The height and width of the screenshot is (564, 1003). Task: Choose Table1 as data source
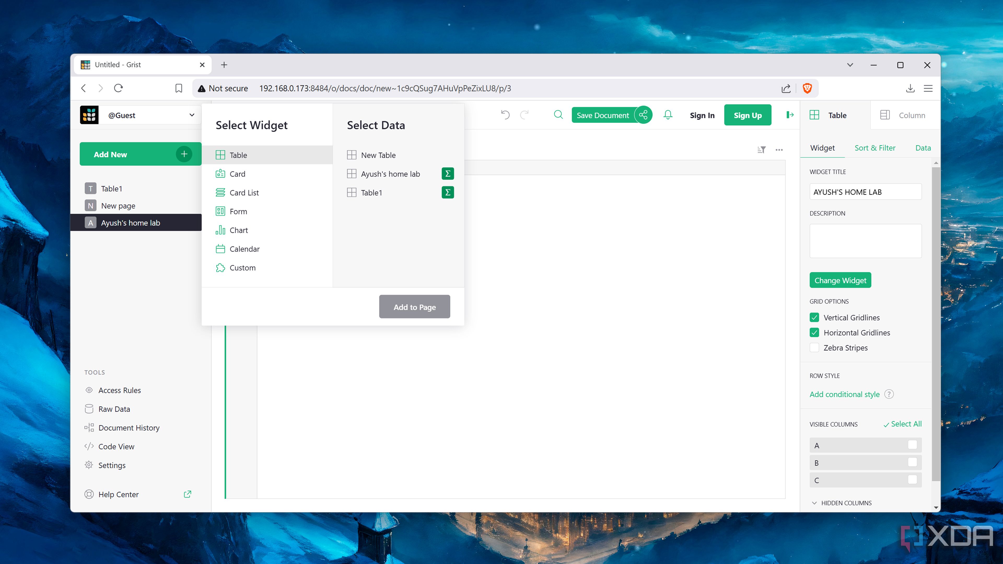click(x=364, y=192)
